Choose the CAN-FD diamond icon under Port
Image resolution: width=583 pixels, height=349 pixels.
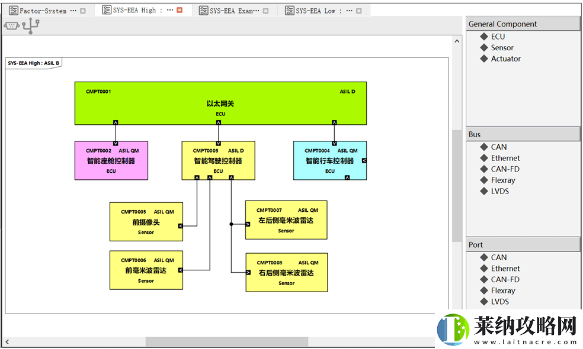(x=483, y=279)
